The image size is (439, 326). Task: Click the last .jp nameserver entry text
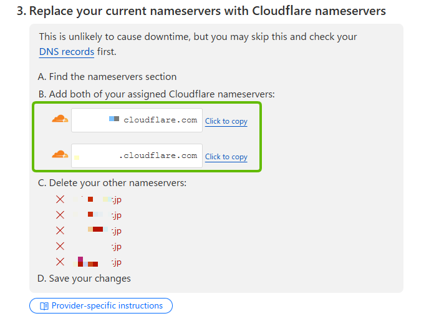click(97, 262)
